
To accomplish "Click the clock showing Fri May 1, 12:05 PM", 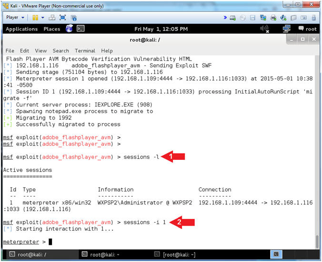I will pyautogui.click(x=161, y=29).
